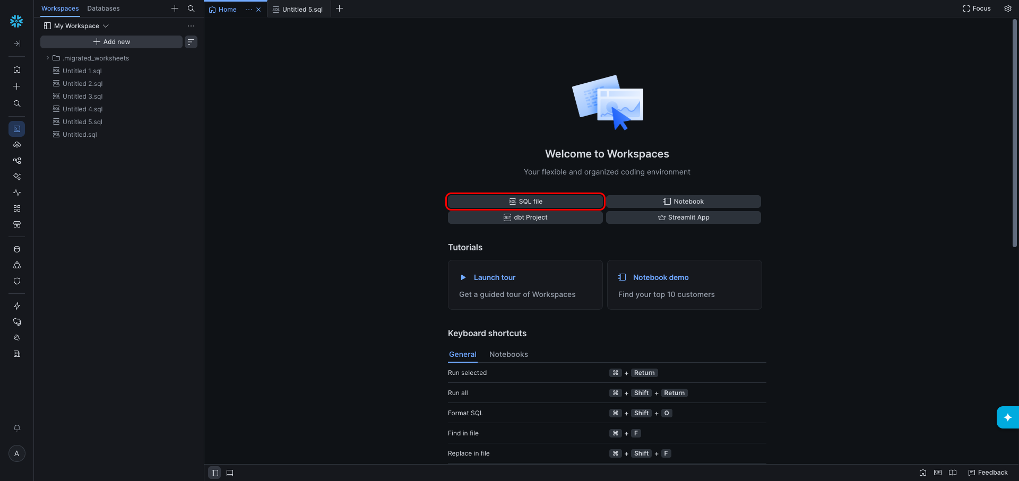Open the triangle data sharing icon
Screen dimensions: 1019x481
tap(17, 265)
